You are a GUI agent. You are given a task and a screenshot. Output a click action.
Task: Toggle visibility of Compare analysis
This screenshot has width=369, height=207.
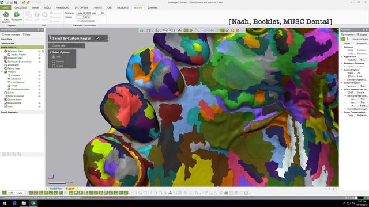40,75
